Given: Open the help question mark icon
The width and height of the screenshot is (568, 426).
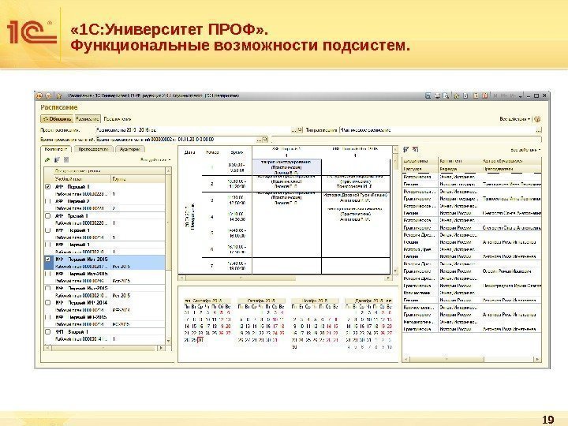Looking at the screenshot, I should pos(537,119).
